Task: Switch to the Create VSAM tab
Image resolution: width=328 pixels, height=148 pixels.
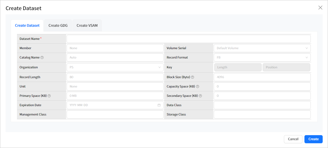Action: (x=87, y=25)
